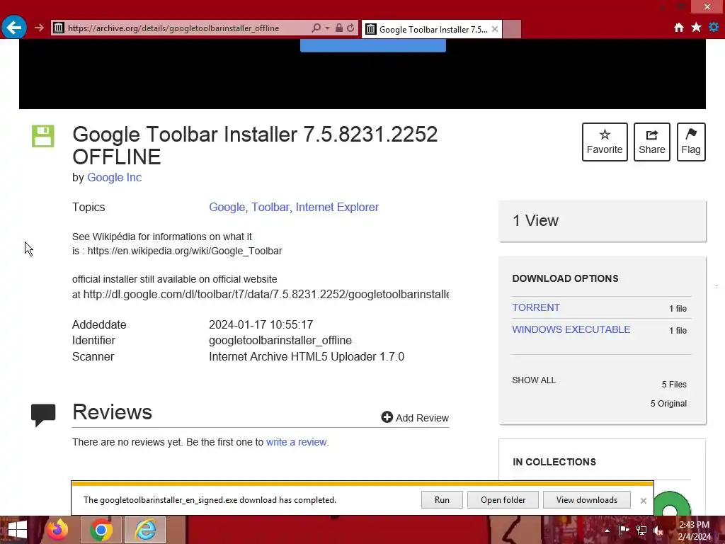The width and height of the screenshot is (725, 544).
Task: Click the blue button in the black viewer
Action: coord(373,45)
